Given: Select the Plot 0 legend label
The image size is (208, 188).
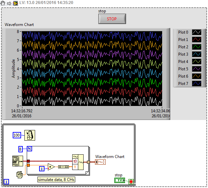Looking at the screenshot, I should (183, 32).
